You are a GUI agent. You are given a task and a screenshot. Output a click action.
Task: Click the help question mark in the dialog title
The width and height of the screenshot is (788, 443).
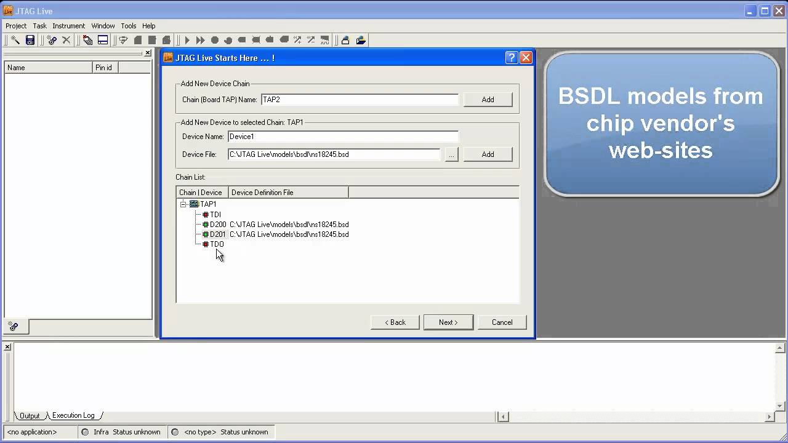512,58
